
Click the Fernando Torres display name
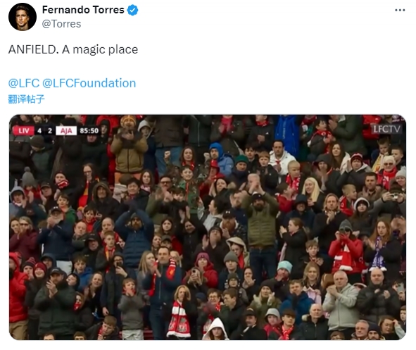(x=83, y=10)
